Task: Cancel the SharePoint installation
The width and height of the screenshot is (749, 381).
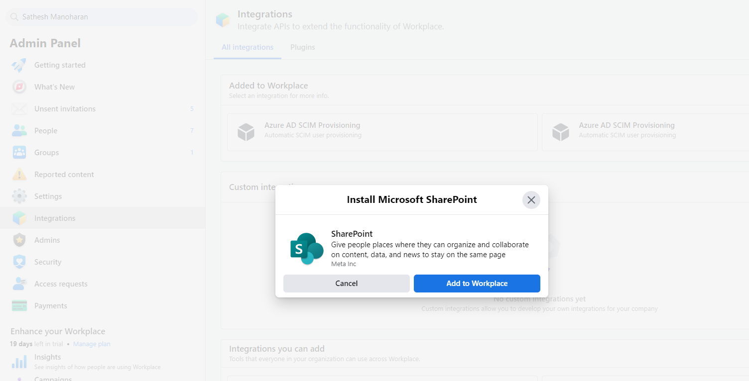Action: coord(347,284)
